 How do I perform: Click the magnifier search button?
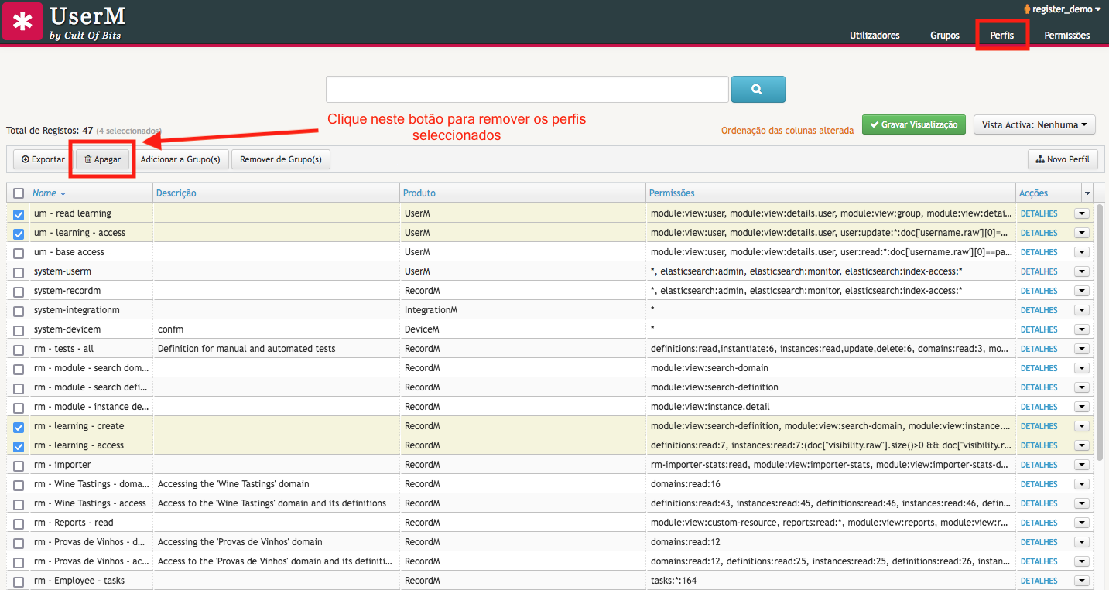pos(758,89)
